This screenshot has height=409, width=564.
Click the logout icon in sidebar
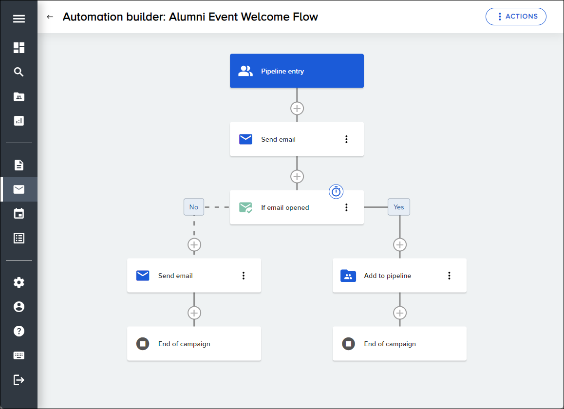click(x=19, y=380)
